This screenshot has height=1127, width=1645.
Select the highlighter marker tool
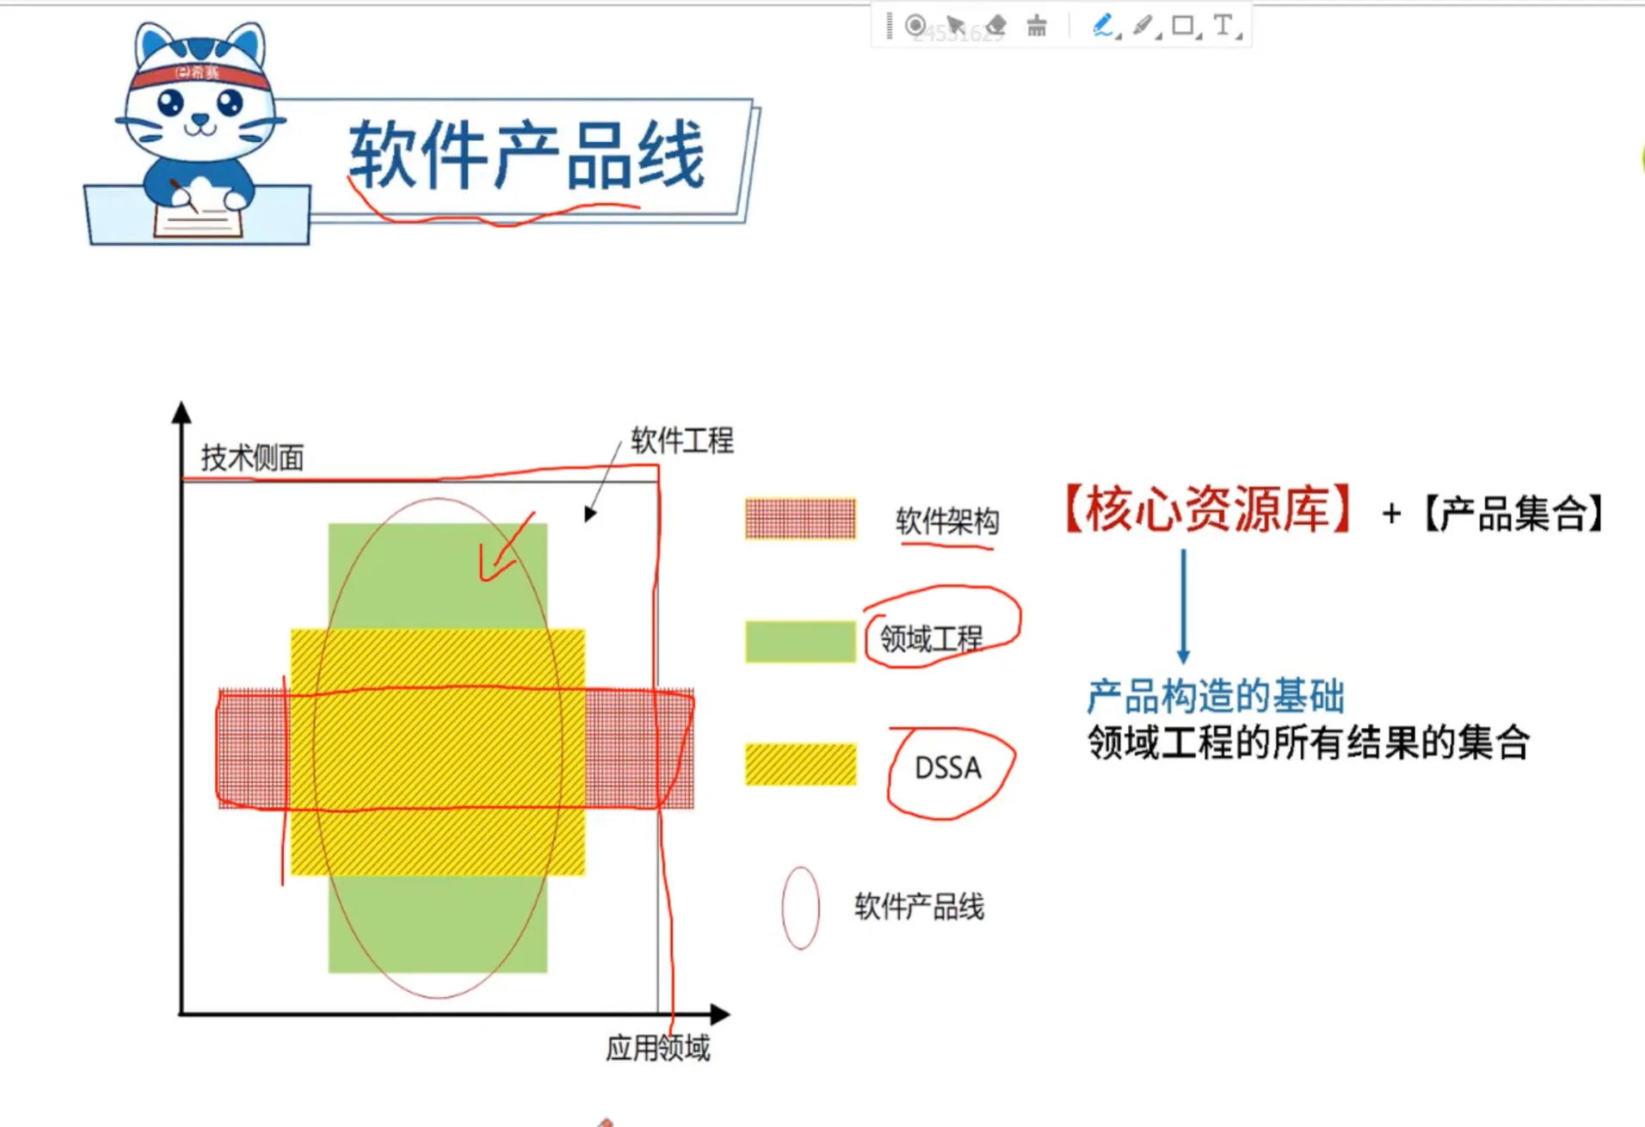(1142, 26)
